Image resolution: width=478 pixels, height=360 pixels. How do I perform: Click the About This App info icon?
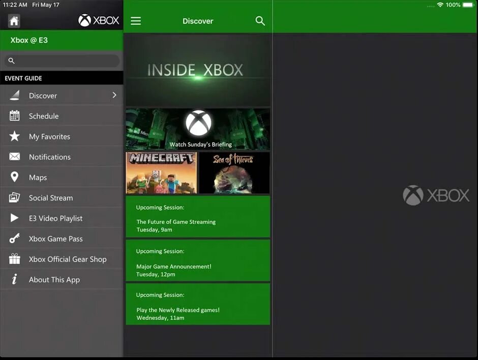[x=14, y=279]
